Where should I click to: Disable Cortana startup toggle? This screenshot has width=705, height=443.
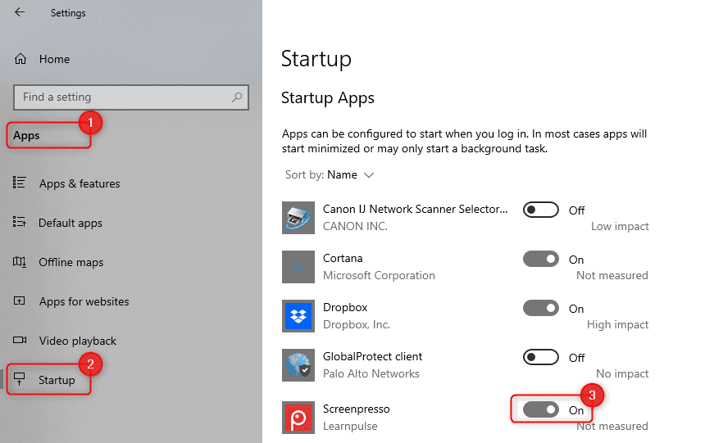click(540, 260)
